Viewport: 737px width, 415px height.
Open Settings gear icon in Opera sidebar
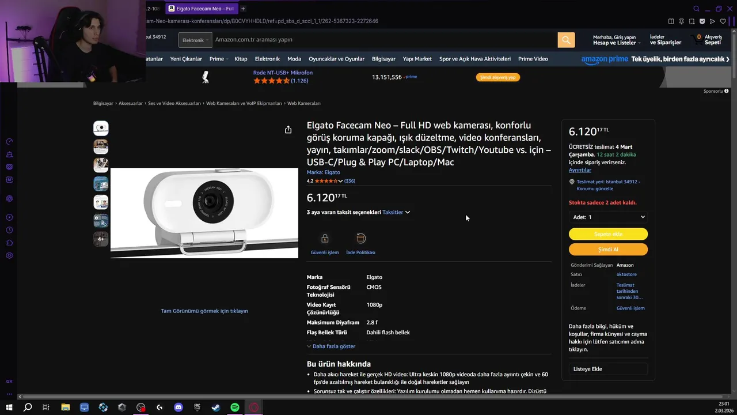[9, 255]
